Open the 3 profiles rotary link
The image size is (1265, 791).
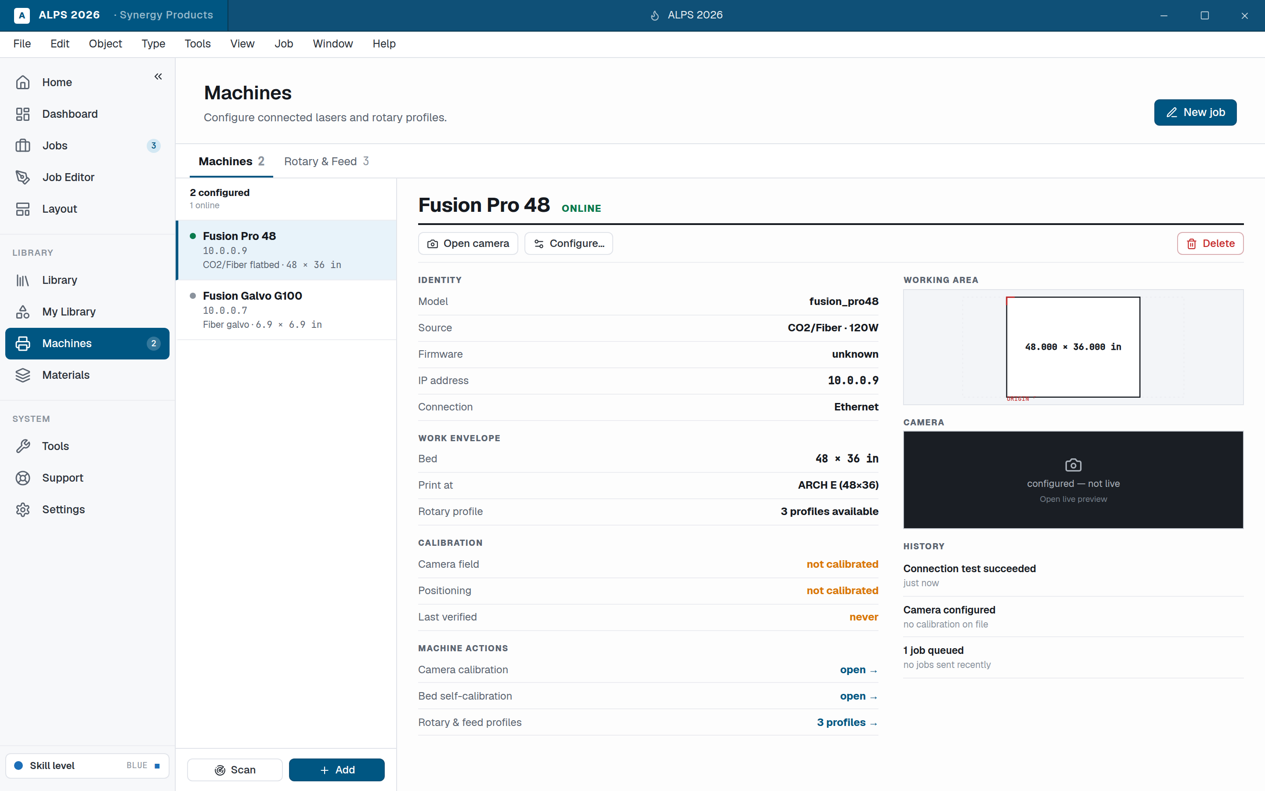coord(847,722)
